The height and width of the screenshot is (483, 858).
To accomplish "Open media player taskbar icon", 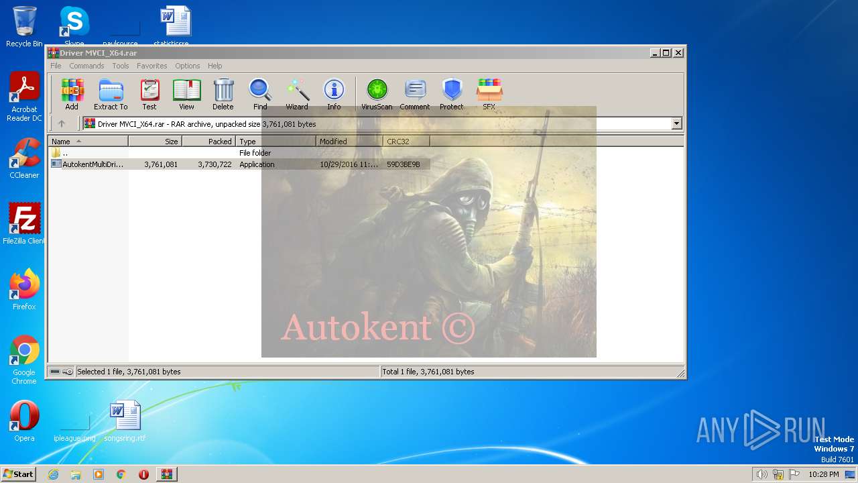I will pos(99,474).
